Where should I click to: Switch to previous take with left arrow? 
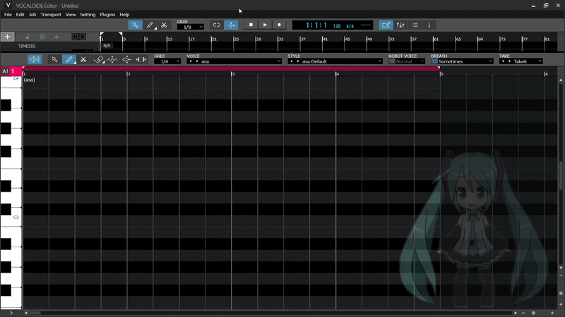503,61
